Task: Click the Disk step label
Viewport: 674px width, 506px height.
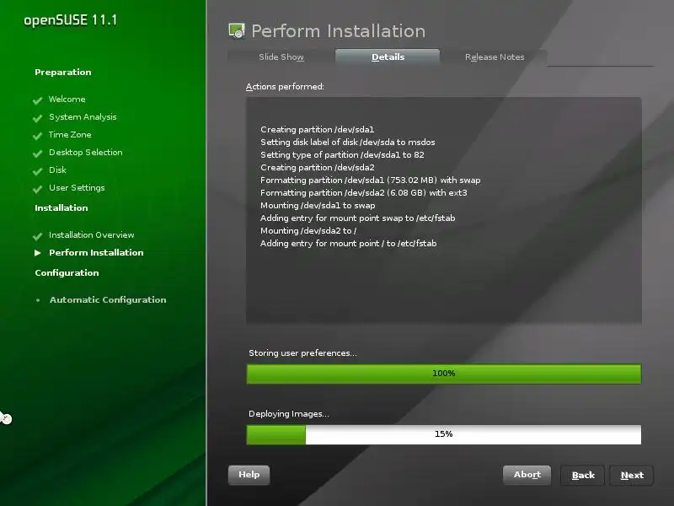Action: coord(57,170)
